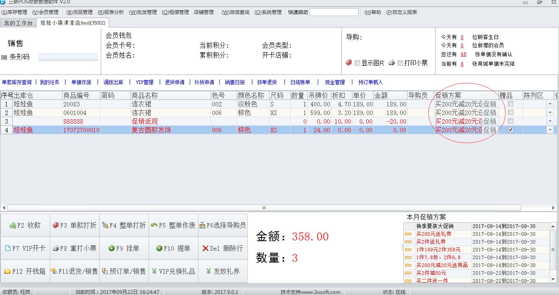Click the F6 选择导购员 people icon

point(202,226)
